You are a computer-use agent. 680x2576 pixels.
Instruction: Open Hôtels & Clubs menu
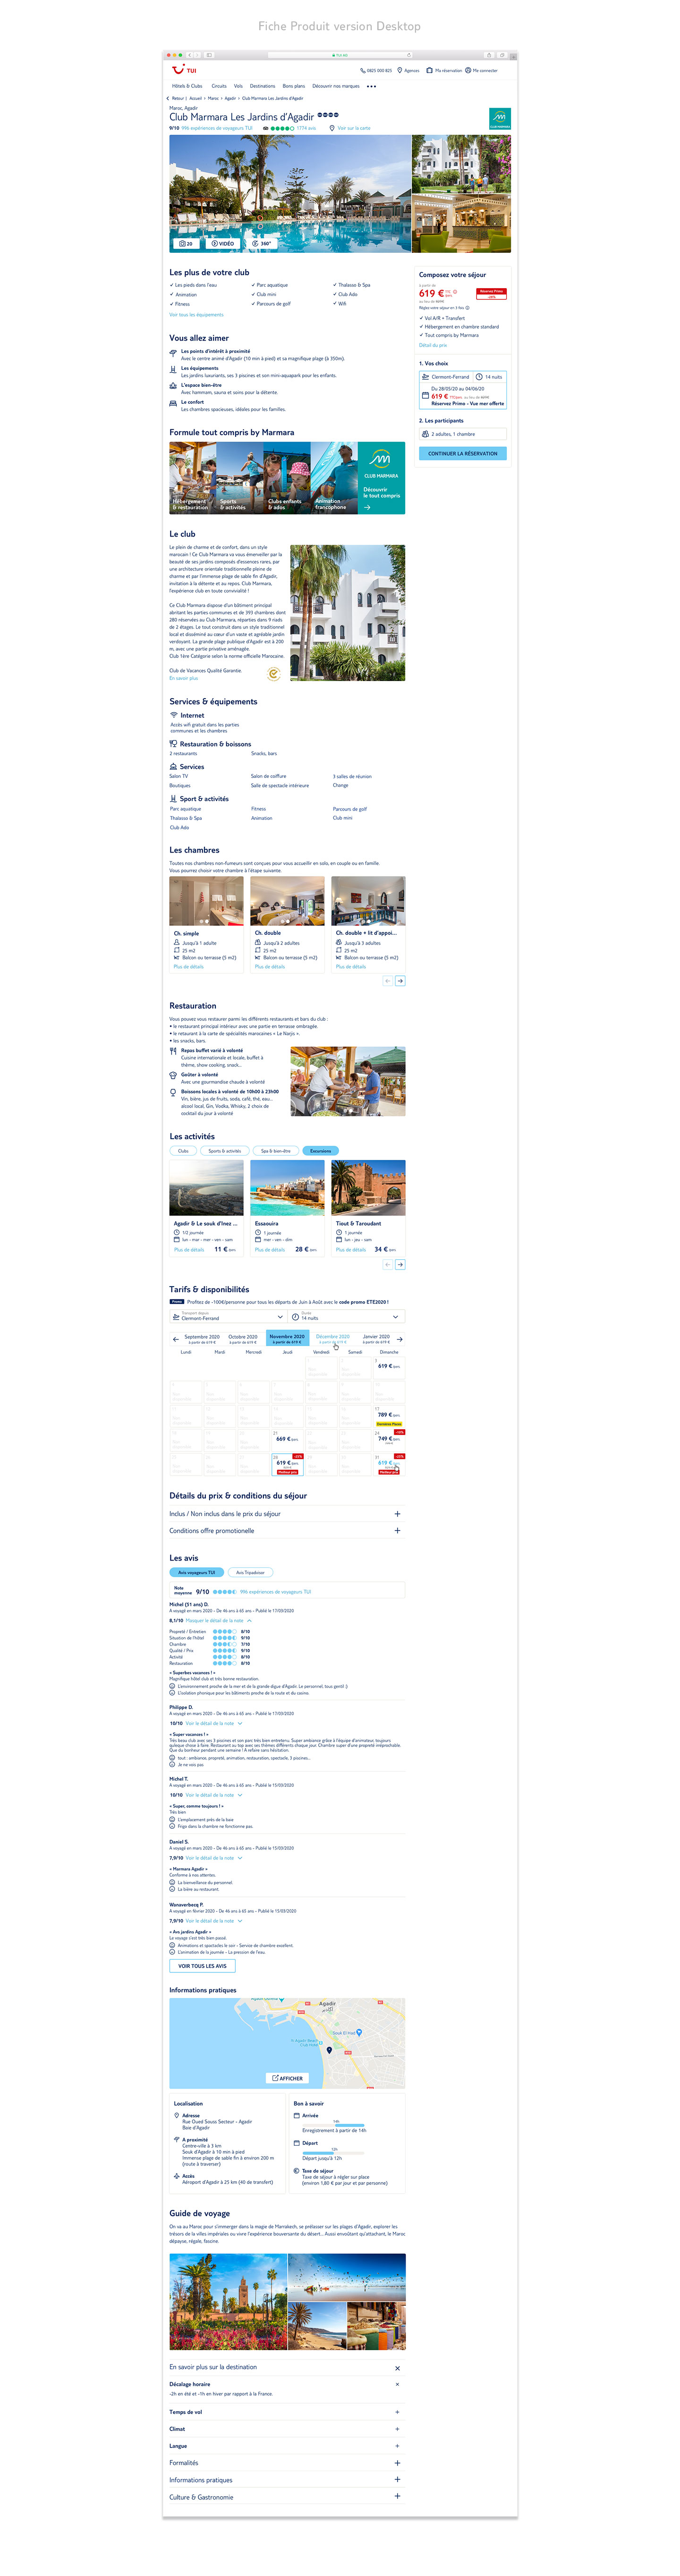click(187, 86)
